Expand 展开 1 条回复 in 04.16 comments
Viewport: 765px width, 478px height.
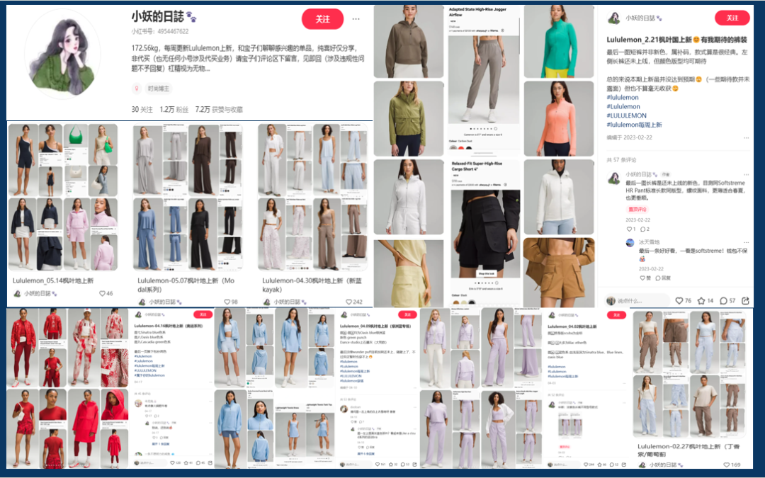coord(161,444)
